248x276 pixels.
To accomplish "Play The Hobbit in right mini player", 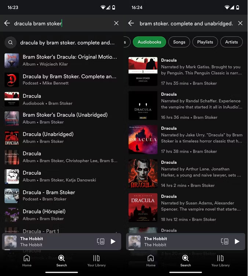I will tap(237, 241).
